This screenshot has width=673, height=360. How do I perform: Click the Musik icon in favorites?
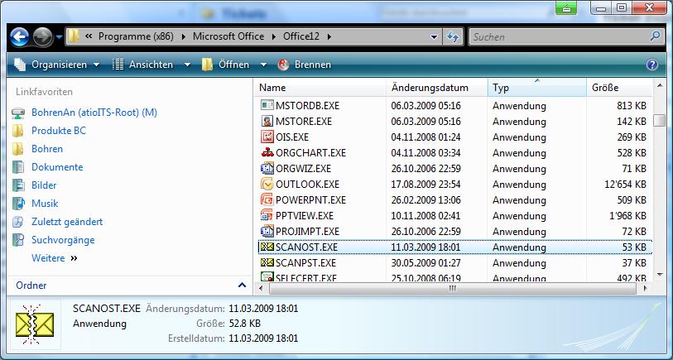18,204
